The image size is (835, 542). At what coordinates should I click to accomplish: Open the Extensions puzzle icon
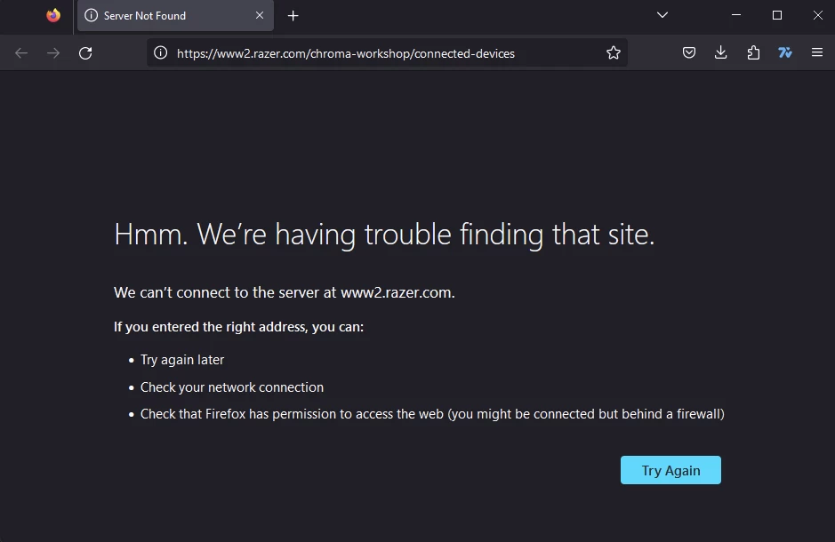[753, 52]
